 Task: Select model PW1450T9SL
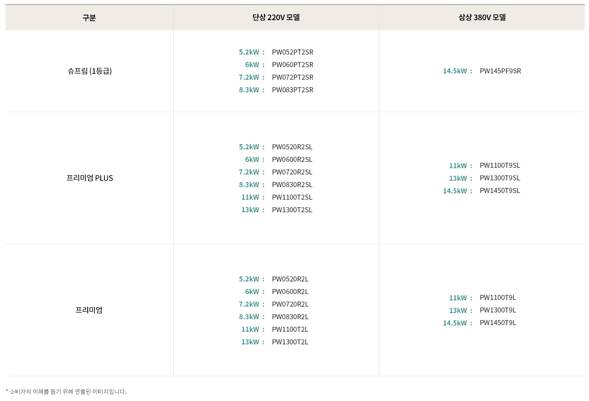(500, 190)
